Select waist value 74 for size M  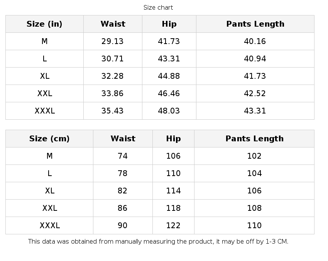pos(123,156)
